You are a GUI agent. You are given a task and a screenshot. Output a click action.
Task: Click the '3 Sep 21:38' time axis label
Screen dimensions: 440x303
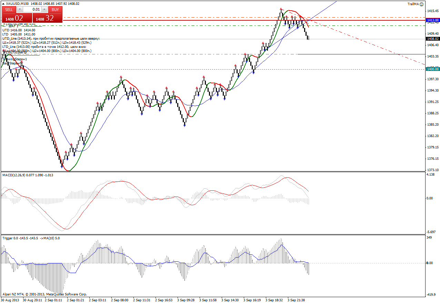tap(296, 300)
